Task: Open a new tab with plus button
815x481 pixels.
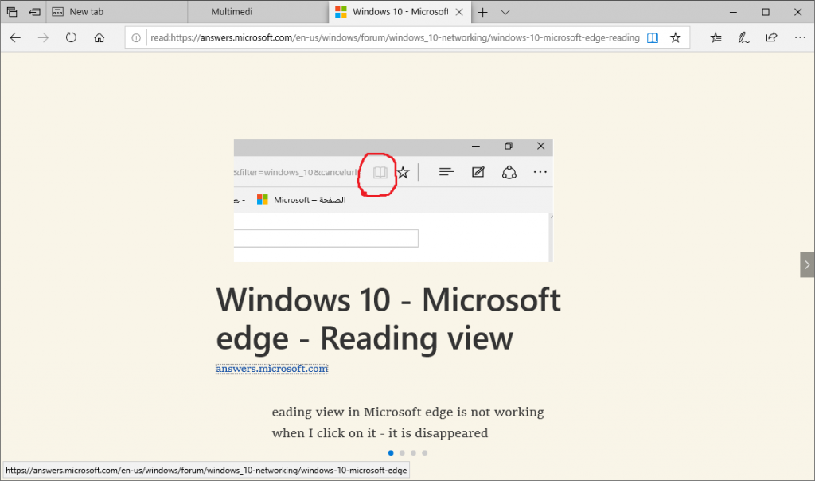Action: pyautogui.click(x=483, y=12)
